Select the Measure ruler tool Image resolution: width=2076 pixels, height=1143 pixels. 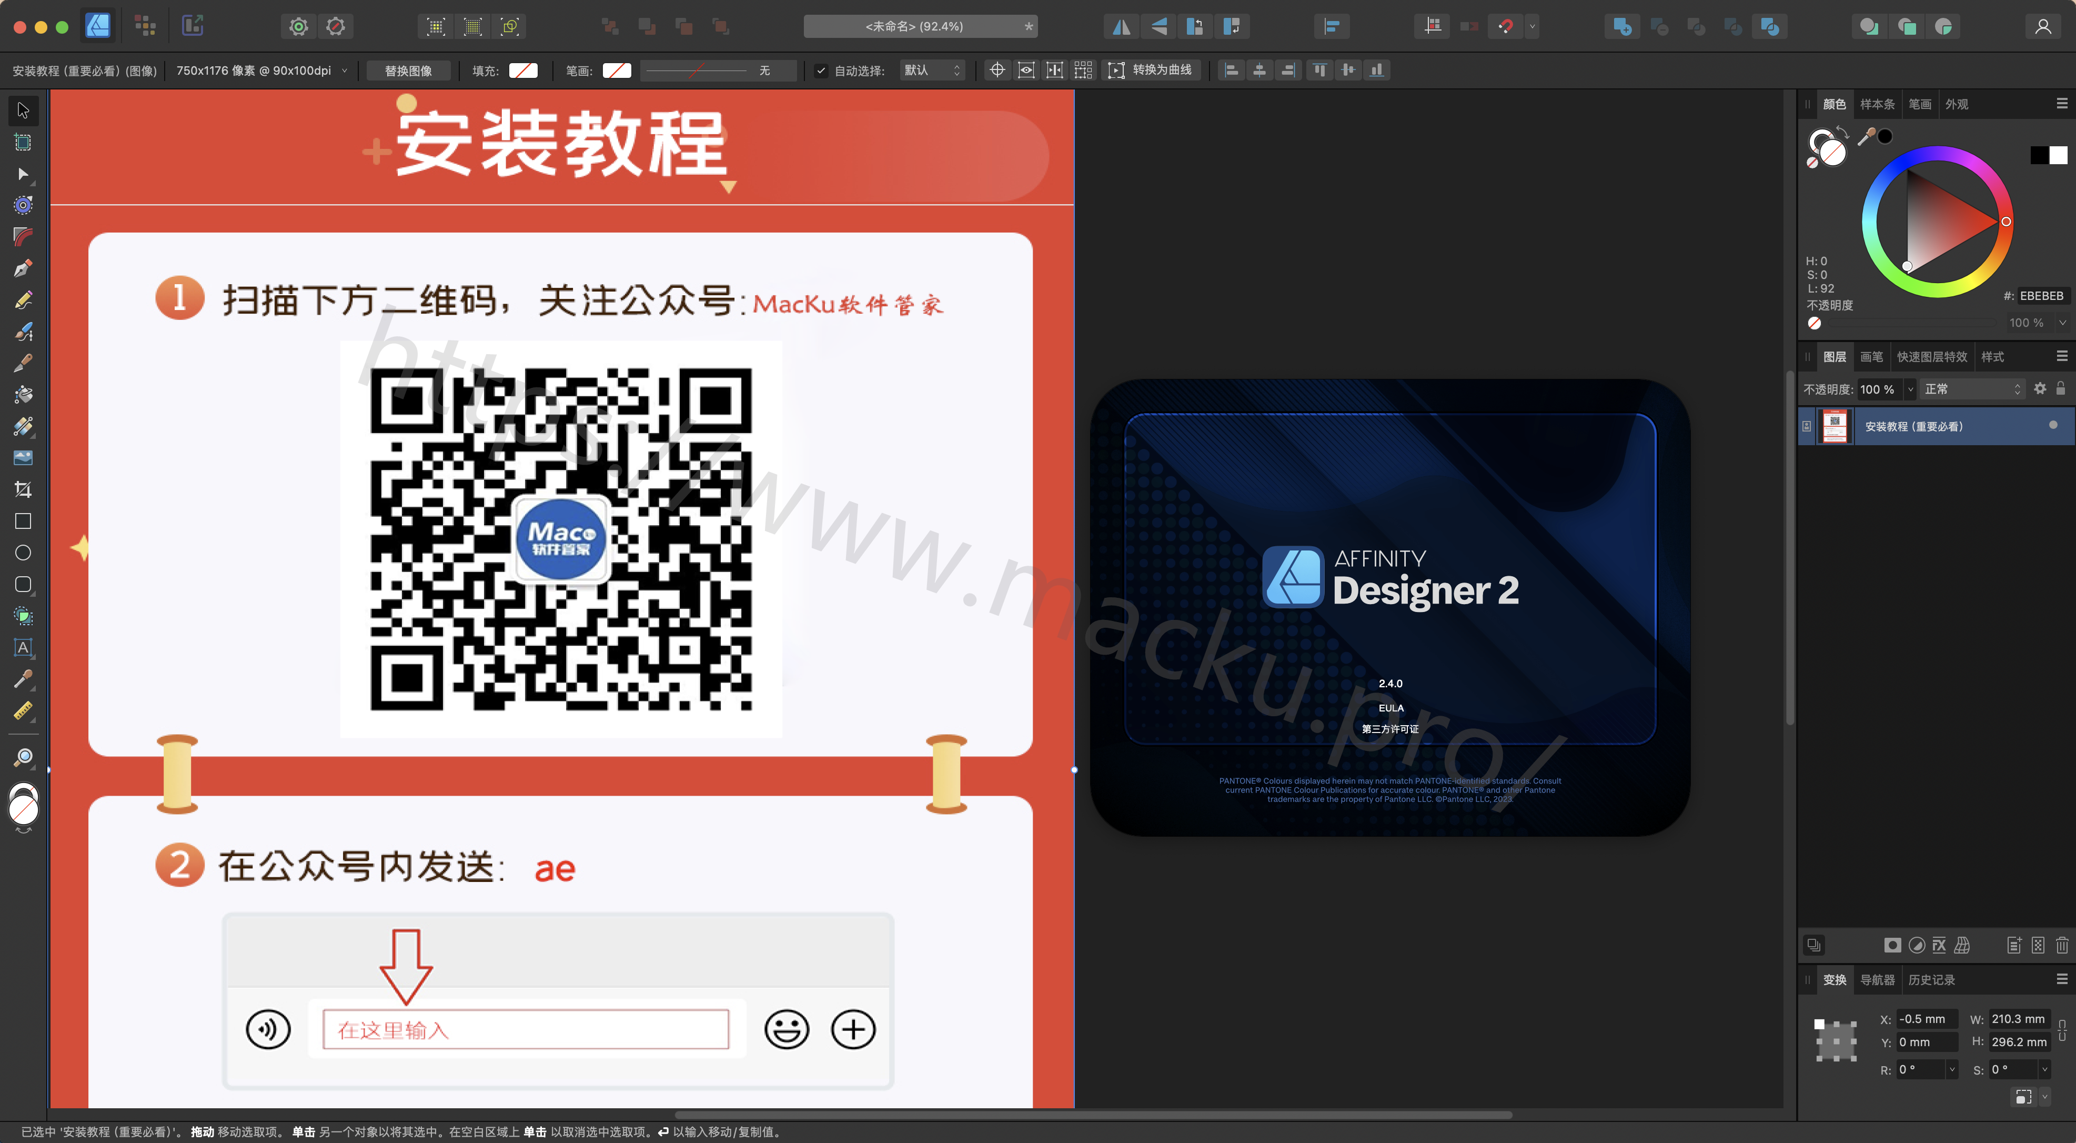click(23, 711)
